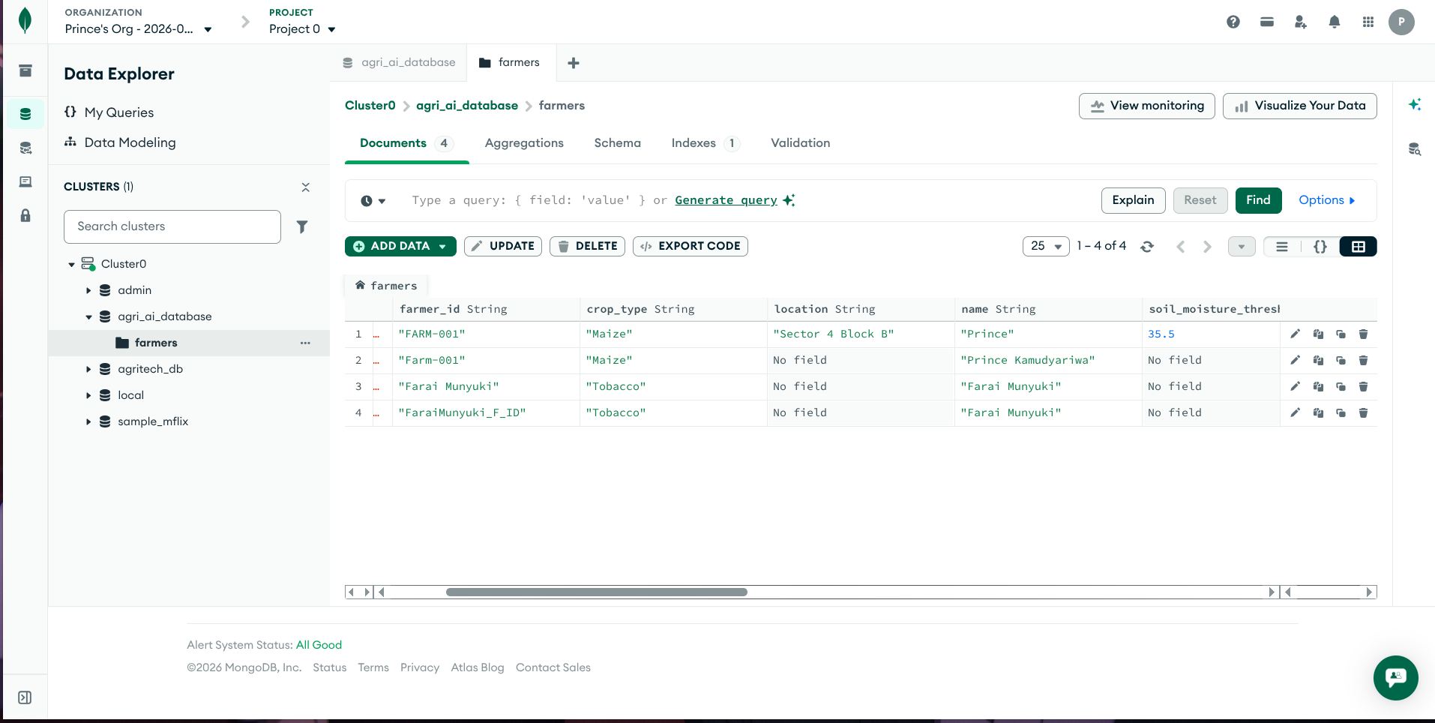Viewport: 1435px width, 723px height.
Task: Open the 25 documents per page dropdown
Action: pos(1046,246)
